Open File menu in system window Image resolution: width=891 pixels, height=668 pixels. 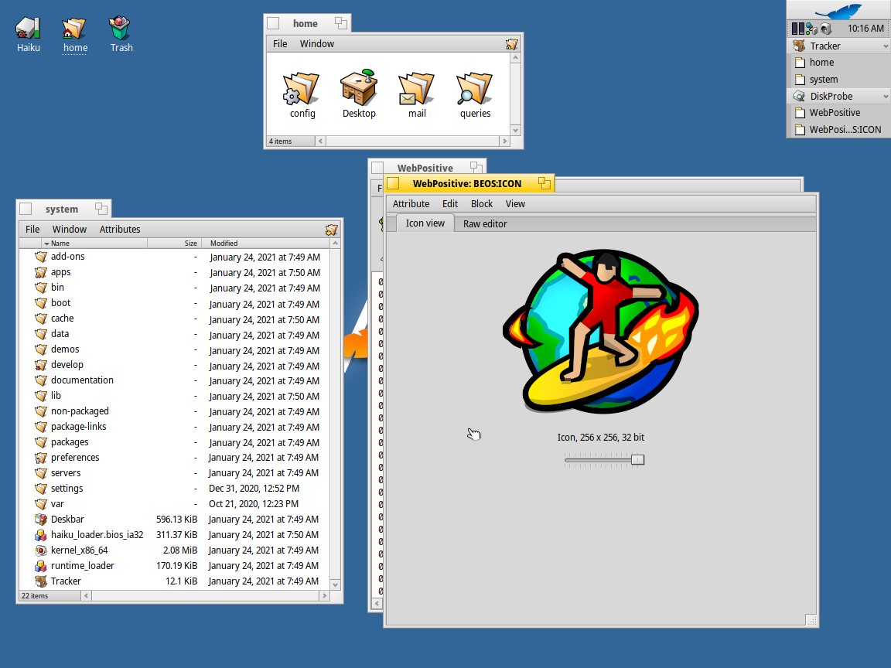[32, 230]
